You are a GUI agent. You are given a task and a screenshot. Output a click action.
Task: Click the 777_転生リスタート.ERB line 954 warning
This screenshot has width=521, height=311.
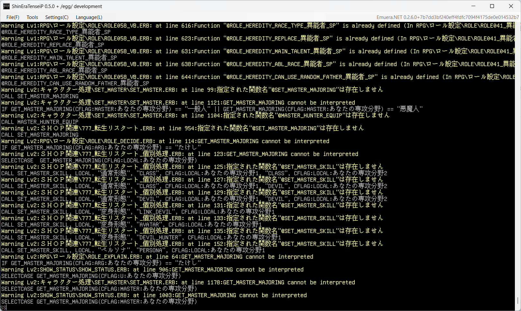point(182,128)
